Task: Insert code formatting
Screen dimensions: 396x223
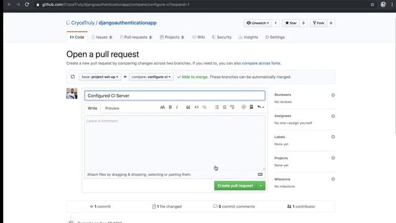Action: [197, 107]
